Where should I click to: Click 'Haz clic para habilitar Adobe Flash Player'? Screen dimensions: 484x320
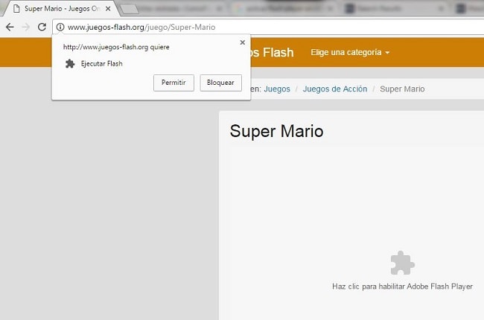[x=402, y=287]
